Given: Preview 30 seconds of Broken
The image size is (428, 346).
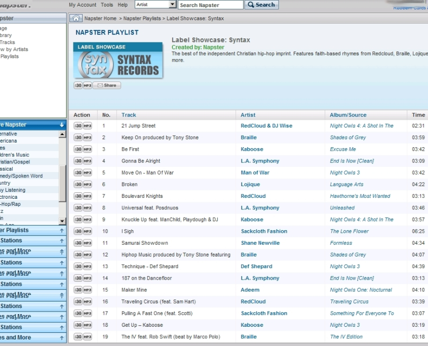Looking at the screenshot, I should click(x=78, y=184).
